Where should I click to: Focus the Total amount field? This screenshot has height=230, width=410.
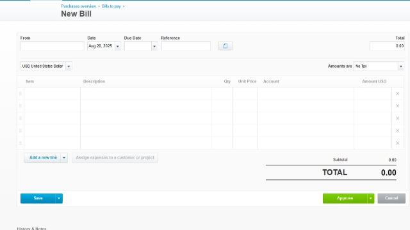[387, 46]
